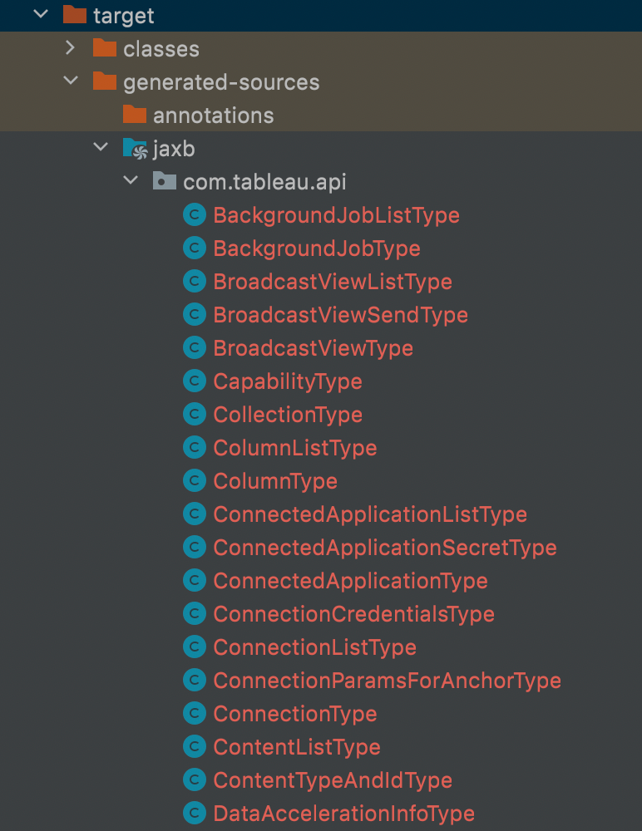Viewport: 642px width, 831px height.
Task: Collapse the target folder node
Action: click(x=39, y=15)
